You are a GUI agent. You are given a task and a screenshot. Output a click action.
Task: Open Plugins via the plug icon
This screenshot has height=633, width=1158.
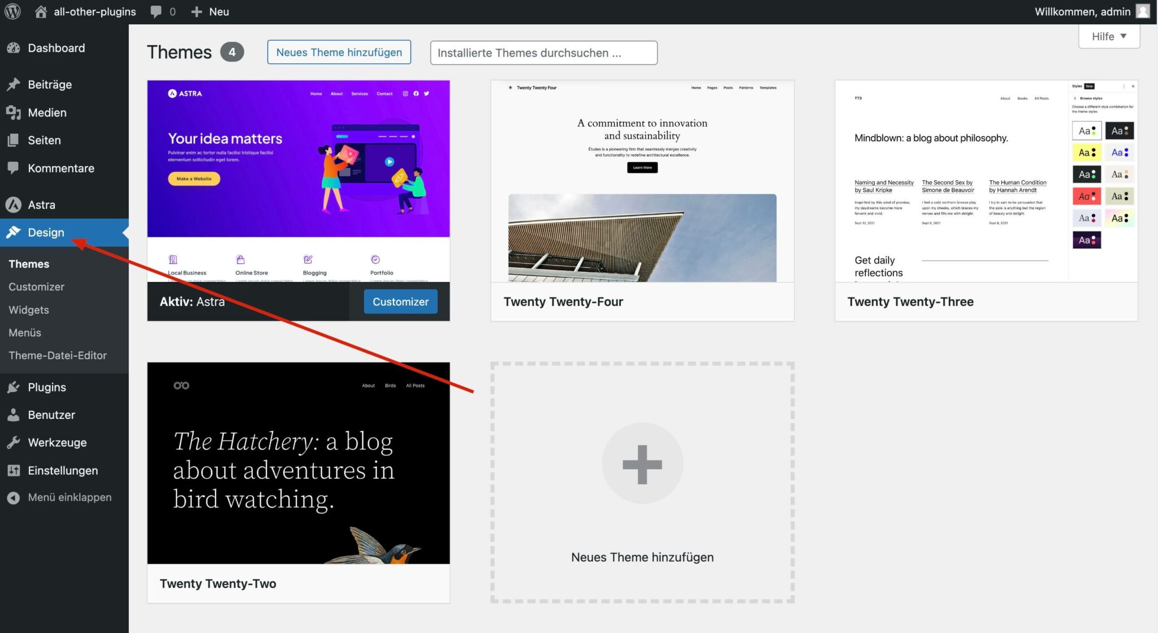[x=13, y=387]
